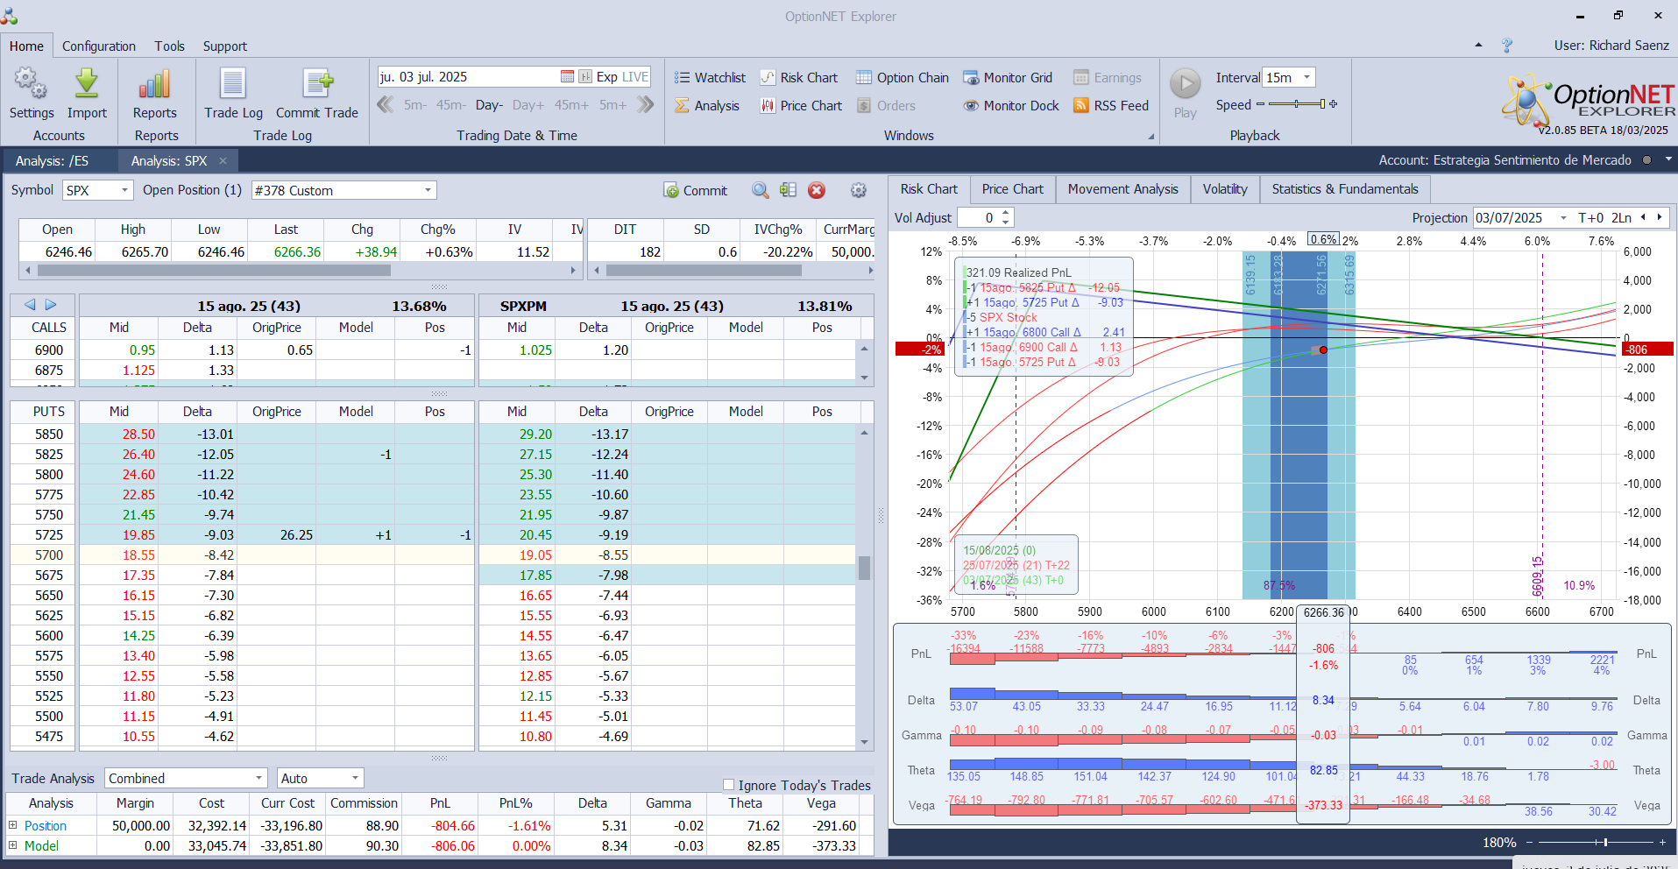
Task: Click projection next arrow beside 2Ln
Action: click(1660, 217)
